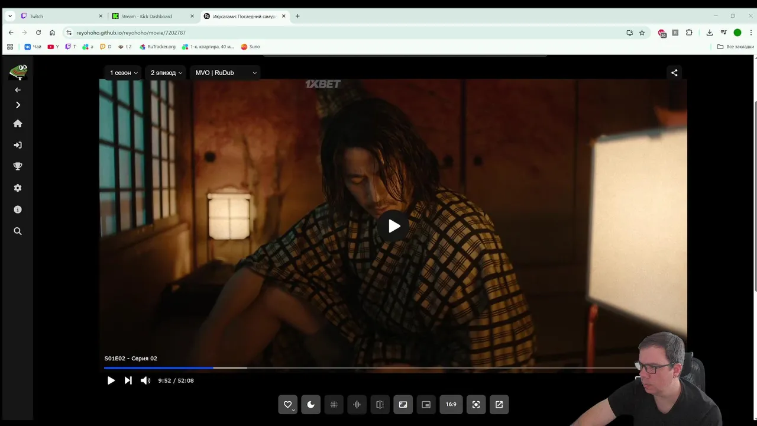Play video with the center play button
The height and width of the screenshot is (426, 757).
click(394, 226)
